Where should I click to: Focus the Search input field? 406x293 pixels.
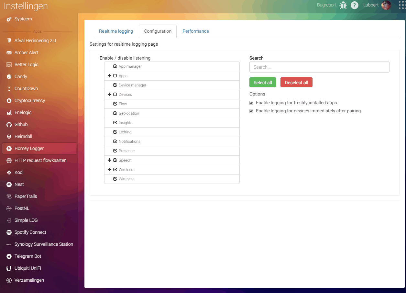[319, 67]
